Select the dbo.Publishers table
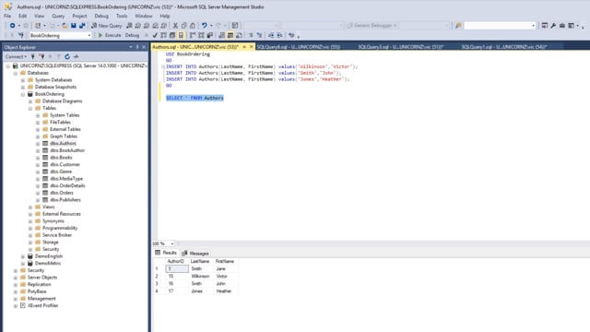The image size is (590, 332). [65, 200]
